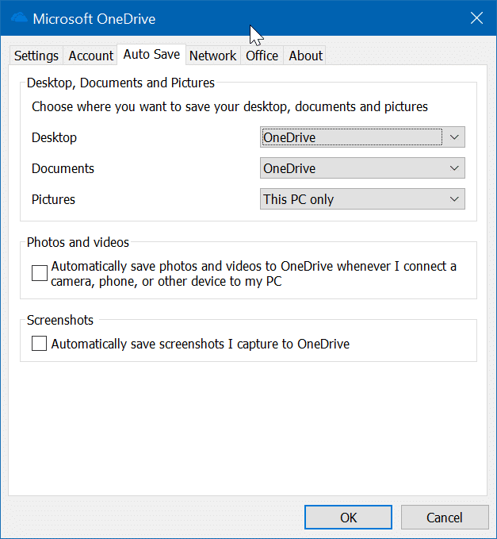This screenshot has height=539, width=497.
Task: Click the 'Screenshots' group heading
Action: click(x=60, y=320)
